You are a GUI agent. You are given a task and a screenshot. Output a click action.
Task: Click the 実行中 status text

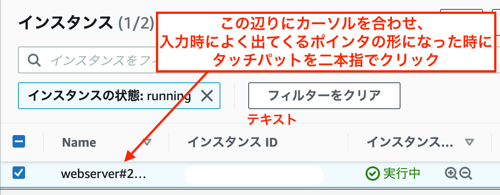402,174
